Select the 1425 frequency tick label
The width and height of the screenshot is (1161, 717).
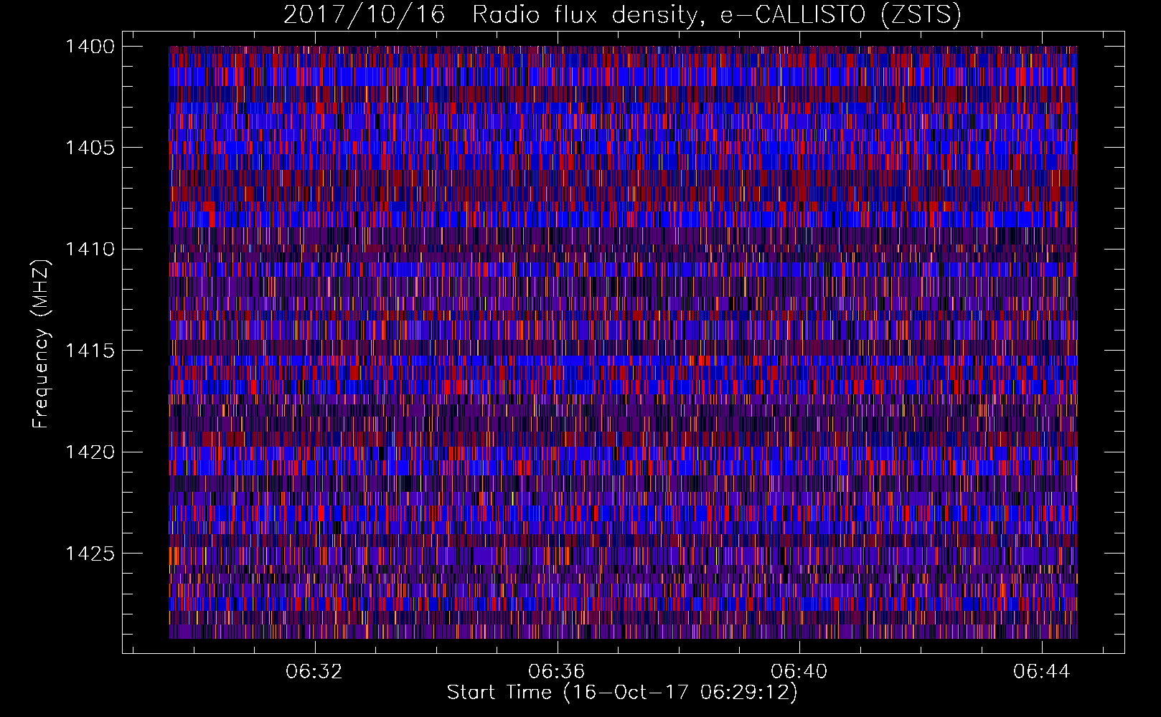[x=90, y=554]
